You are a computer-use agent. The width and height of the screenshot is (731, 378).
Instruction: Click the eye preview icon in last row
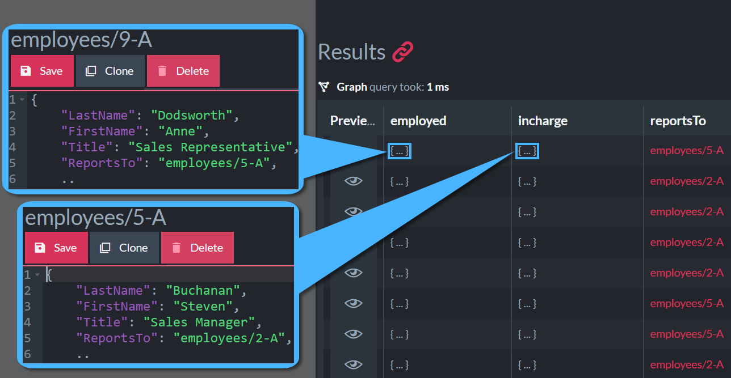tap(354, 364)
